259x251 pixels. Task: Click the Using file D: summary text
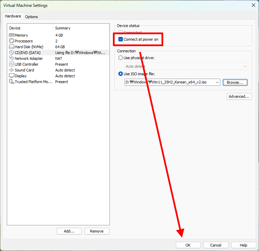80,53
